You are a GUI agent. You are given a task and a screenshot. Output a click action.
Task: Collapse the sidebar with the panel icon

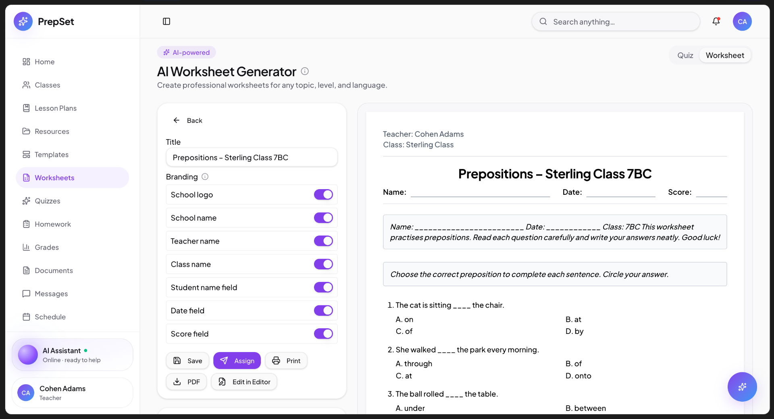166,21
